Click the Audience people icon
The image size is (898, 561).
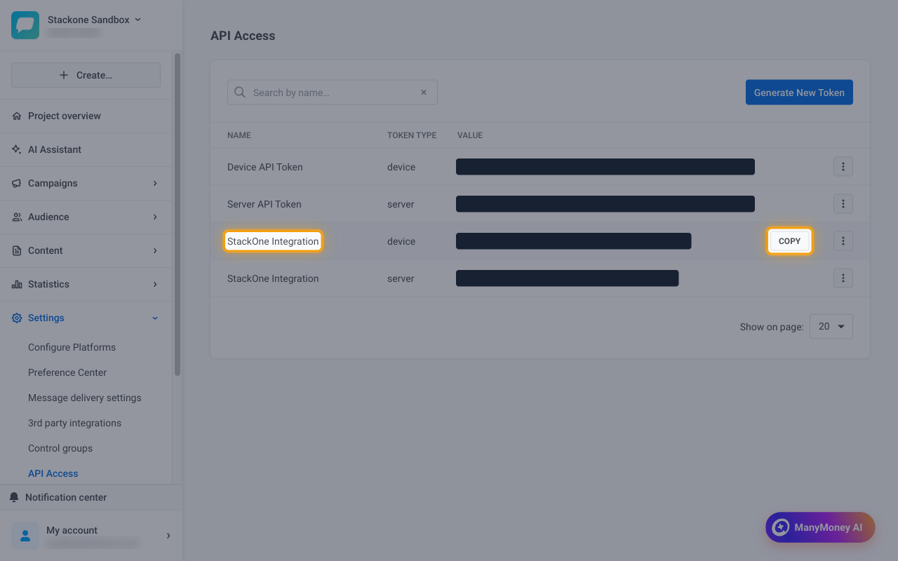tap(17, 217)
